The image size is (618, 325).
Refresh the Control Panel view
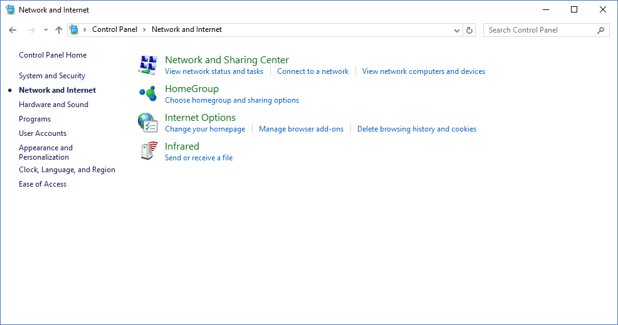click(470, 30)
